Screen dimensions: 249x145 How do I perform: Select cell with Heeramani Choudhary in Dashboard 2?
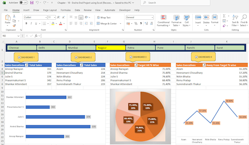point(70,73)
